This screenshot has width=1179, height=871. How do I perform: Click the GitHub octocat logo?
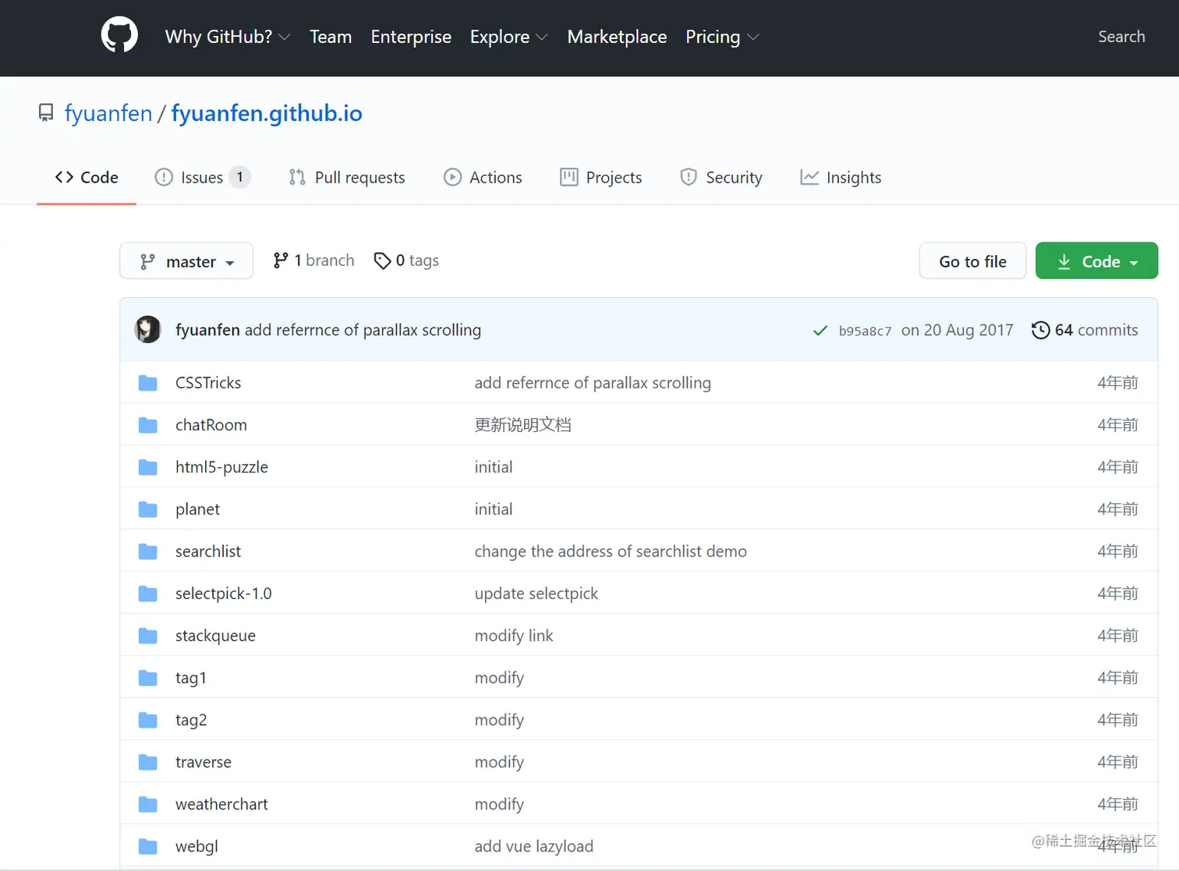(x=119, y=36)
